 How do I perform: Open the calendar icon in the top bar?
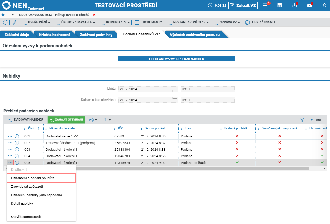click(280, 5)
